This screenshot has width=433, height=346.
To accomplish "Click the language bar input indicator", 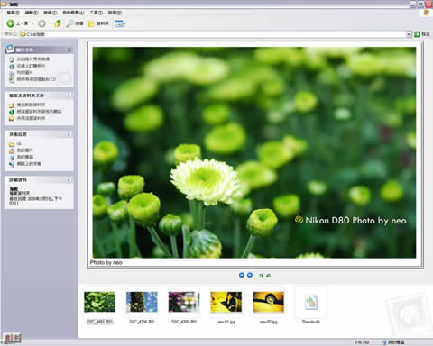I will (x=12, y=338).
